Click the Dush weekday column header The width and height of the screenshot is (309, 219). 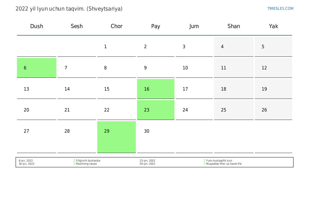click(x=36, y=26)
